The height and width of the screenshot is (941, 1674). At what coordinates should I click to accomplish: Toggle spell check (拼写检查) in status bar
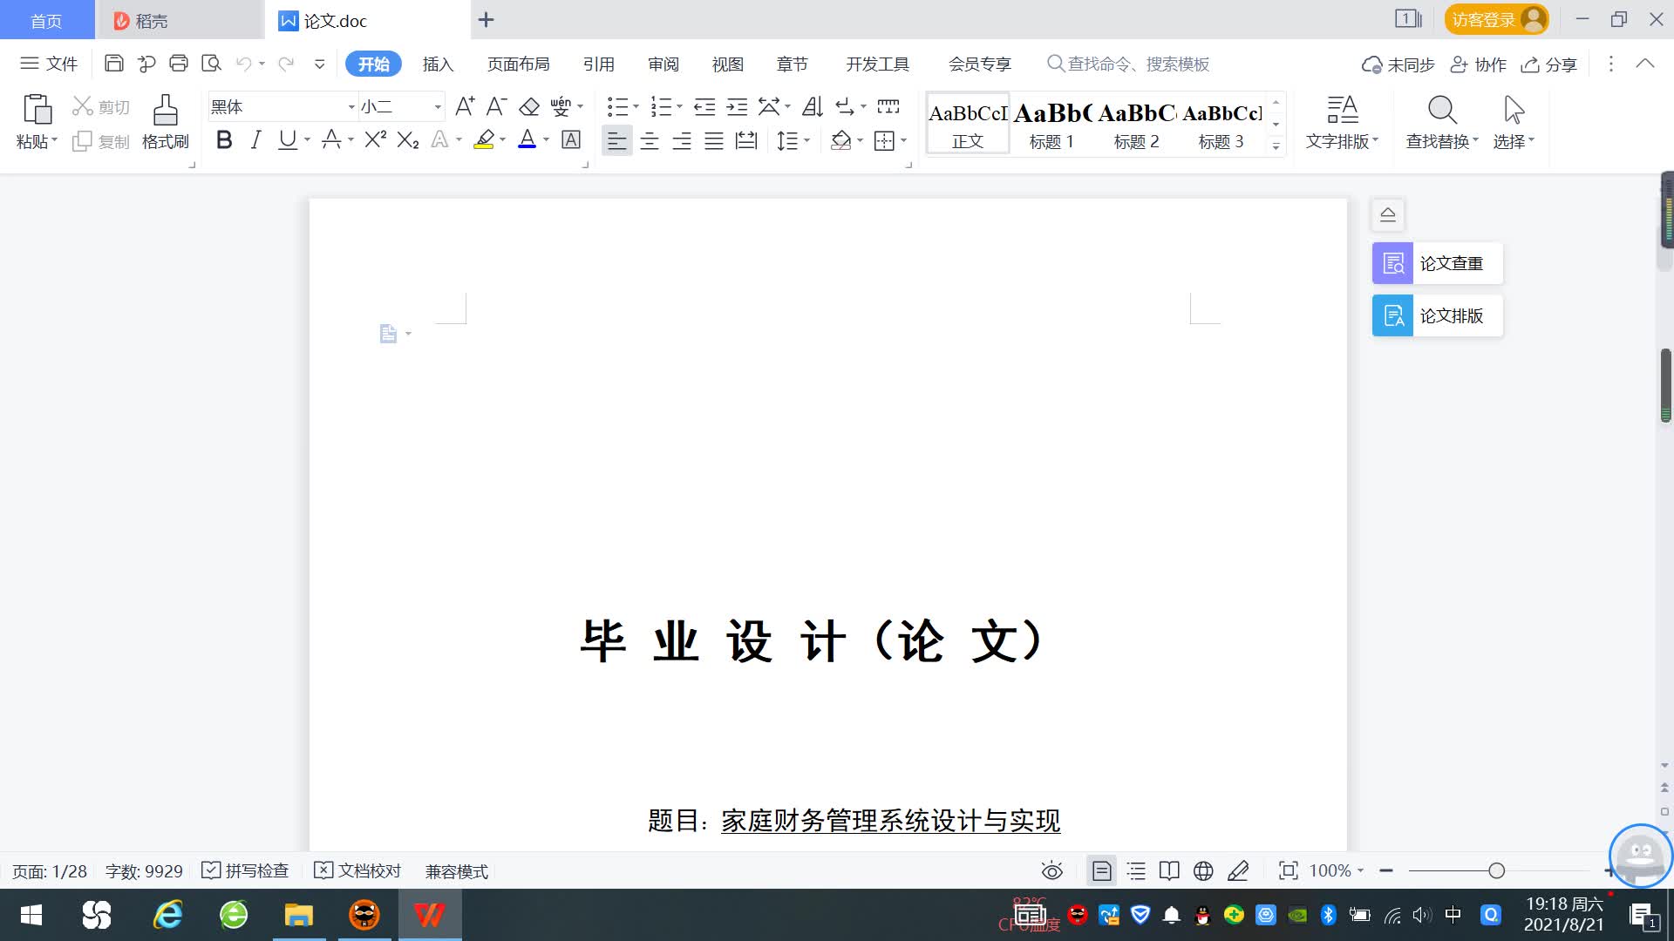[246, 870]
